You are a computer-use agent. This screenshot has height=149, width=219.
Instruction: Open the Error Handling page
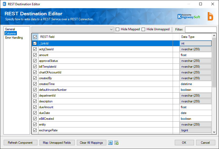tap(14, 38)
